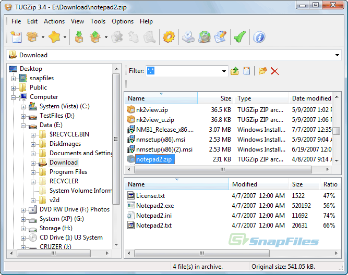Open the View menu
This screenshot has width=348, height=275.
coord(77,21)
